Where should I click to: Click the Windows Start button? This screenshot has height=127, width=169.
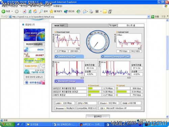(x=7, y=124)
